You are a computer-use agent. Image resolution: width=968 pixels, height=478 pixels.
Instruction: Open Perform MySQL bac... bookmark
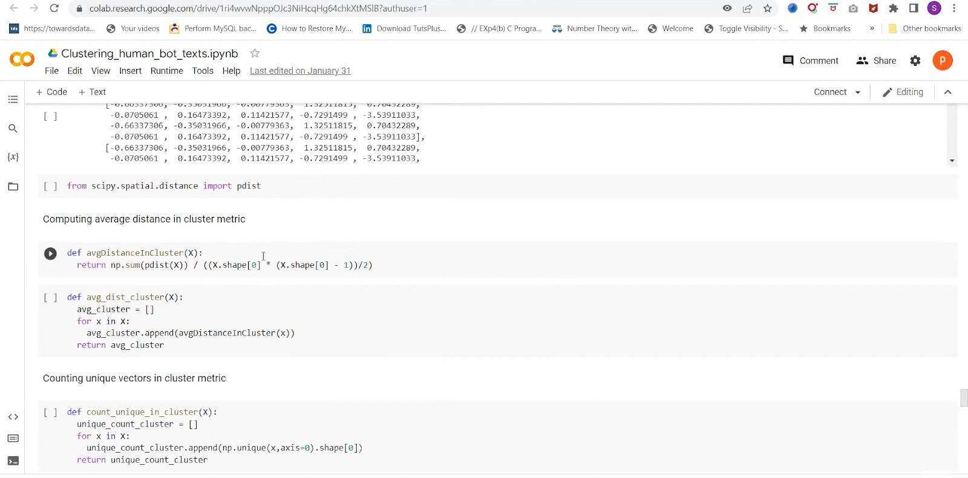pos(214,28)
